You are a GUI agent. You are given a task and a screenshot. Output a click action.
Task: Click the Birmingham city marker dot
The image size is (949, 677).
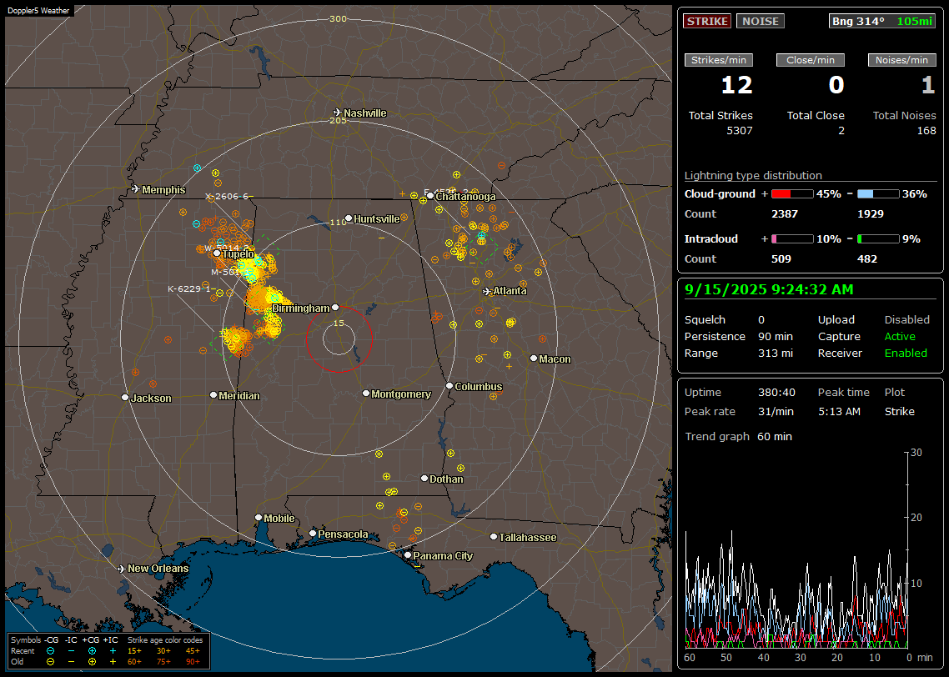click(x=335, y=308)
